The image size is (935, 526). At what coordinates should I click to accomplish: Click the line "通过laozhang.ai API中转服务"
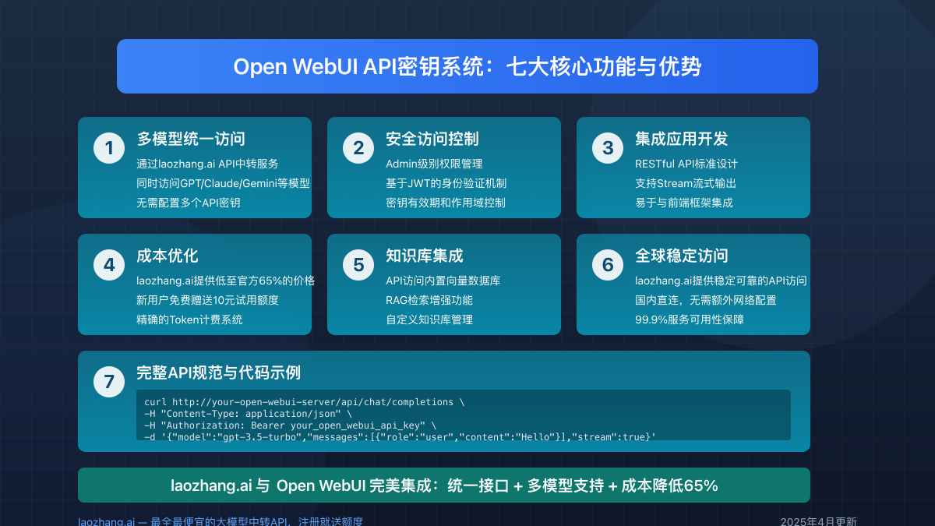click(x=207, y=164)
